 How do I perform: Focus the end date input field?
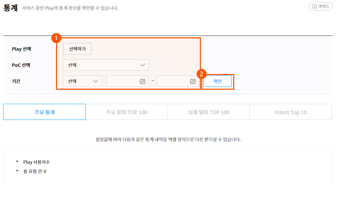tap(173, 81)
